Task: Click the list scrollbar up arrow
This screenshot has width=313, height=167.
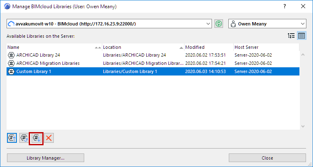Action: tap(303, 55)
